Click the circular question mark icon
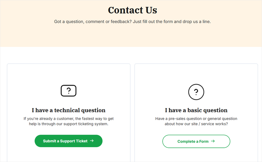This screenshot has height=162, width=262. 196,92
